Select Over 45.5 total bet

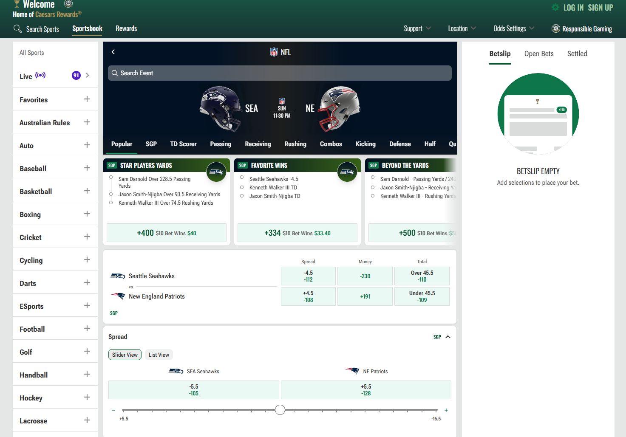(x=422, y=276)
